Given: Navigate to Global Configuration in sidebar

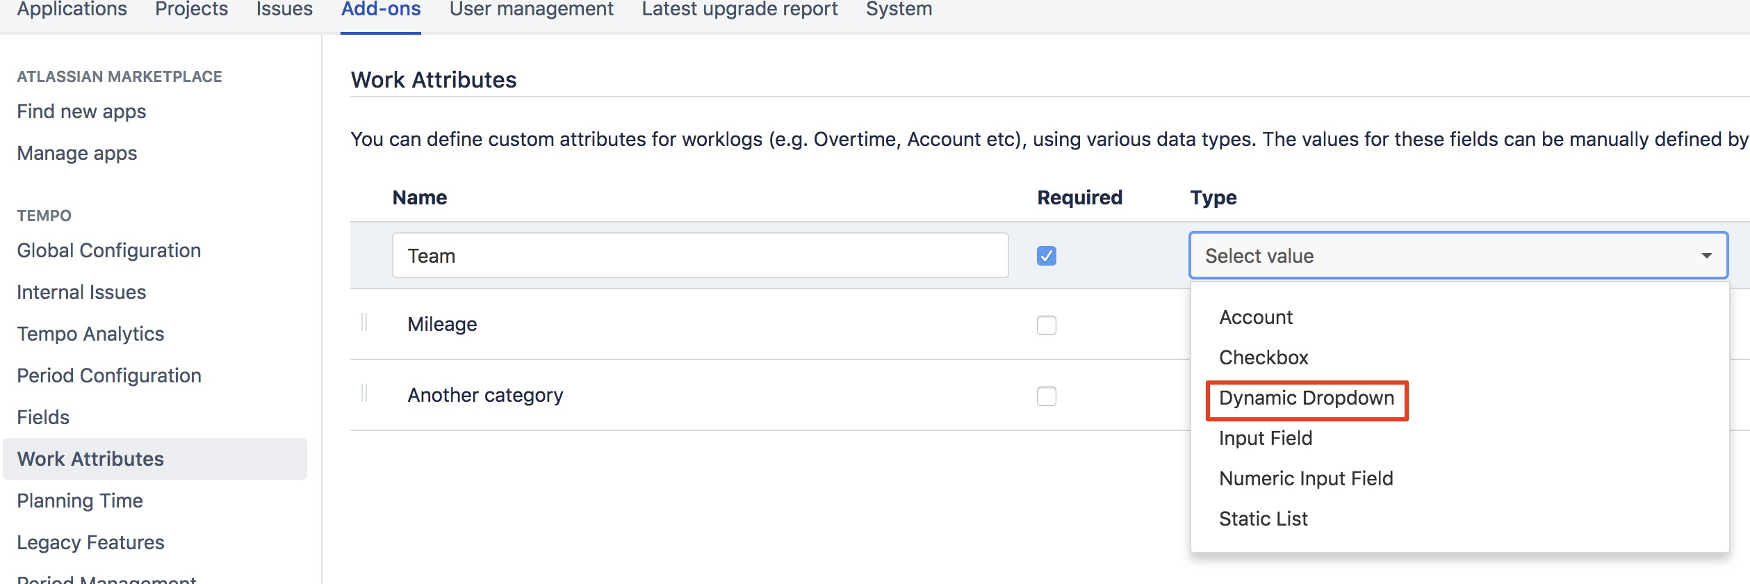Looking at the screenshot, I should coord(109,251).
